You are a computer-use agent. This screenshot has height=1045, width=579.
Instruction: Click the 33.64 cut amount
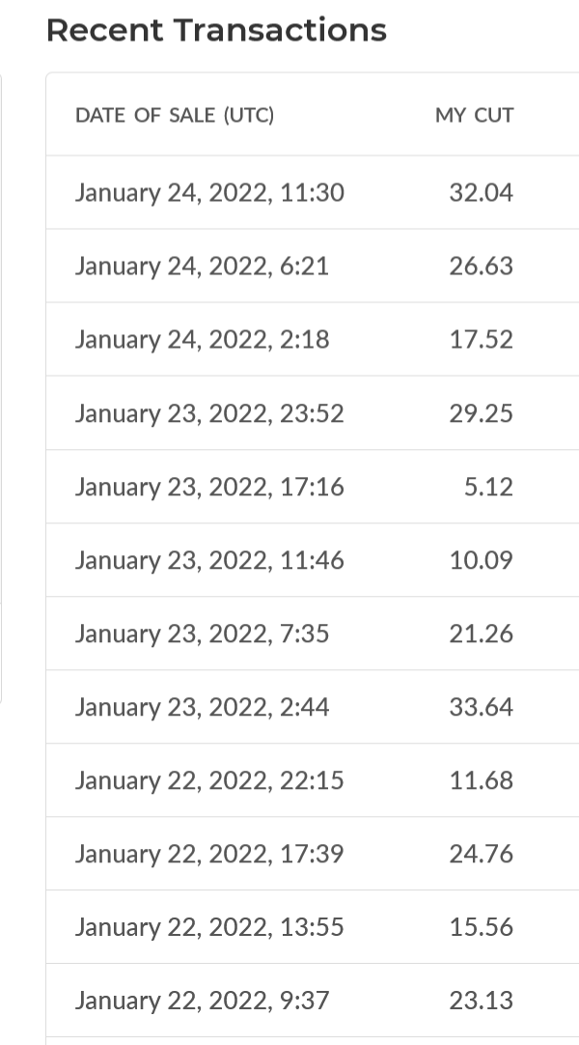(482, 706)
